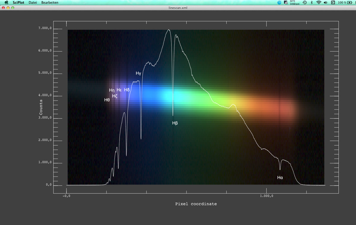Screen dimensions: 356x225
Task: Click the blue circle menu bar icon
Action: [x=279, y=2]
